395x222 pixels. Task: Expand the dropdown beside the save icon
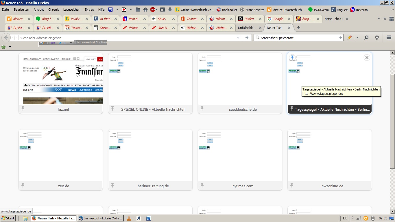pyautogui.click(x=117, y=10)
